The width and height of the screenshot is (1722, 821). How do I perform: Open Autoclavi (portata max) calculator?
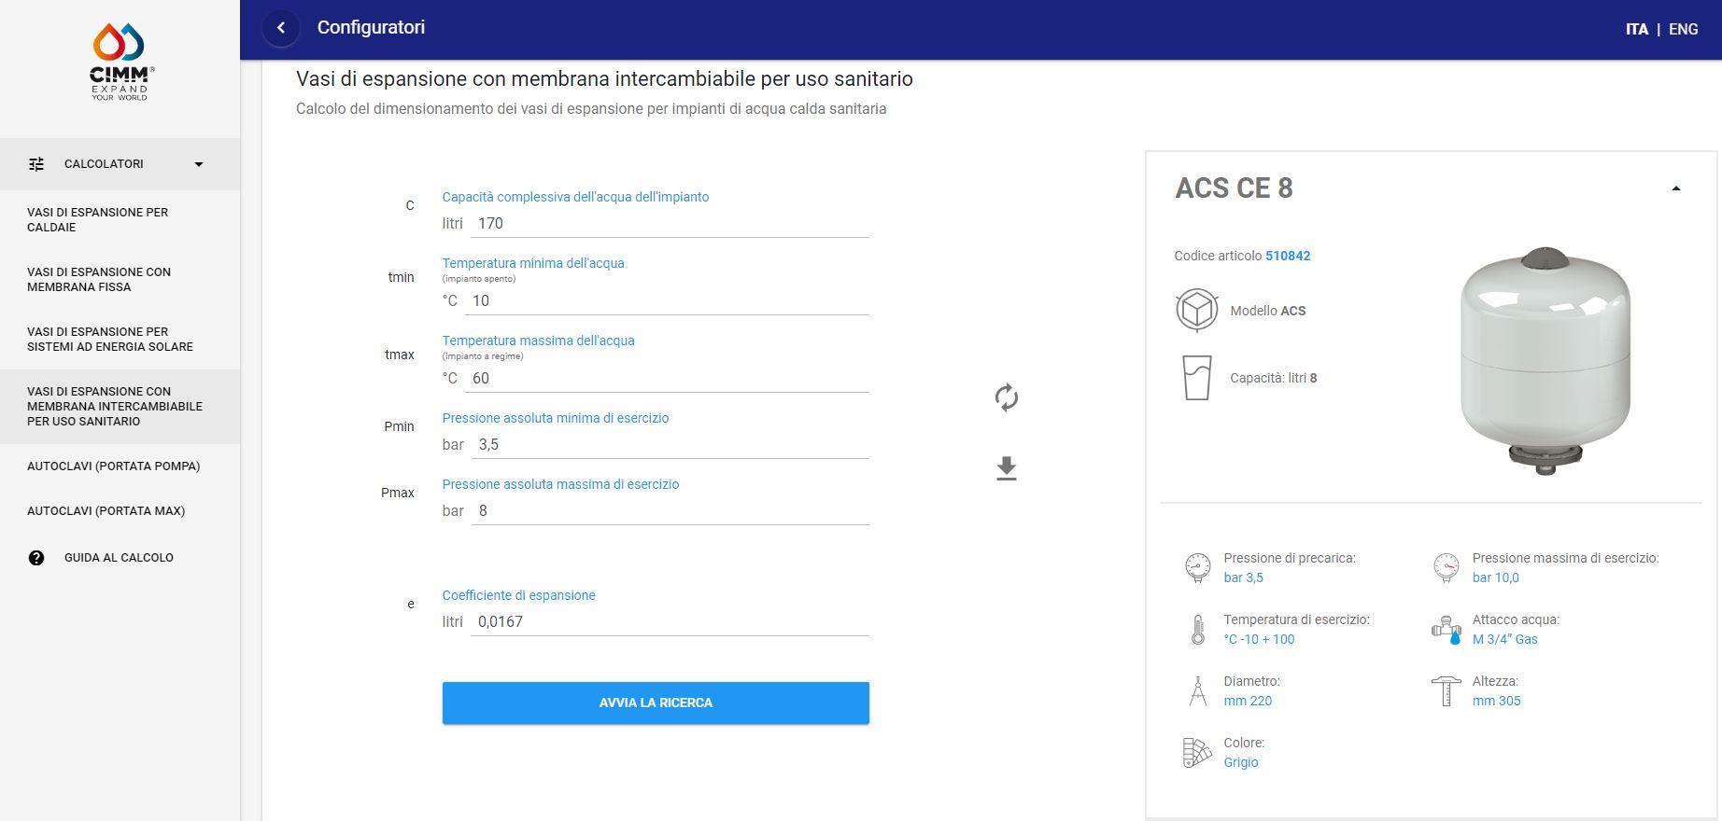[120, 511]
